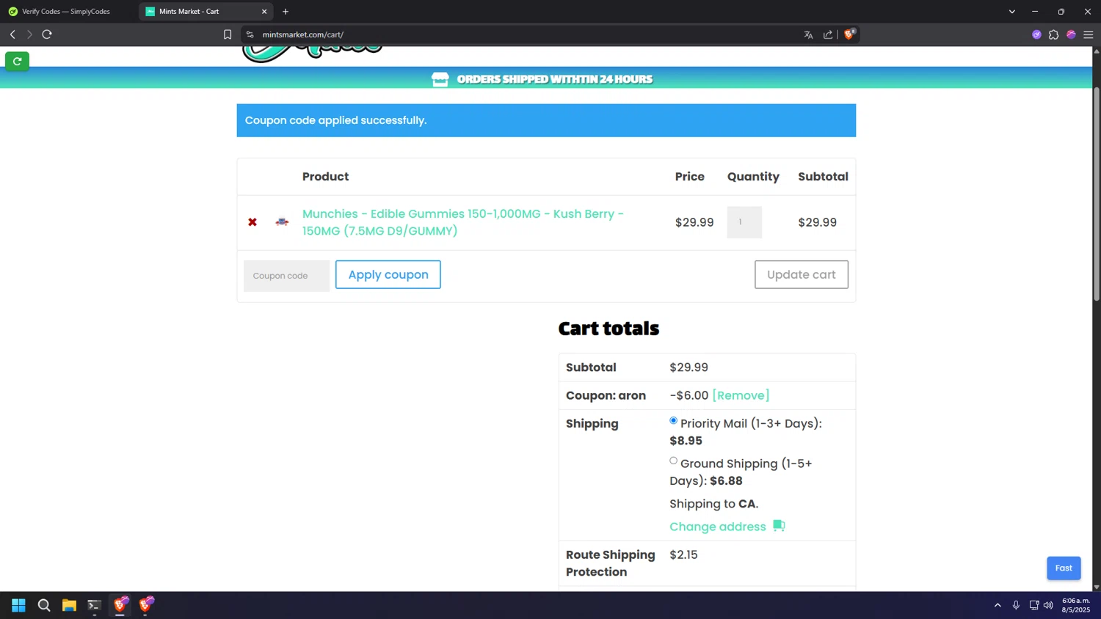
Task: Click the share page icon
Action: pyautogui.click(x=828, y=34)
